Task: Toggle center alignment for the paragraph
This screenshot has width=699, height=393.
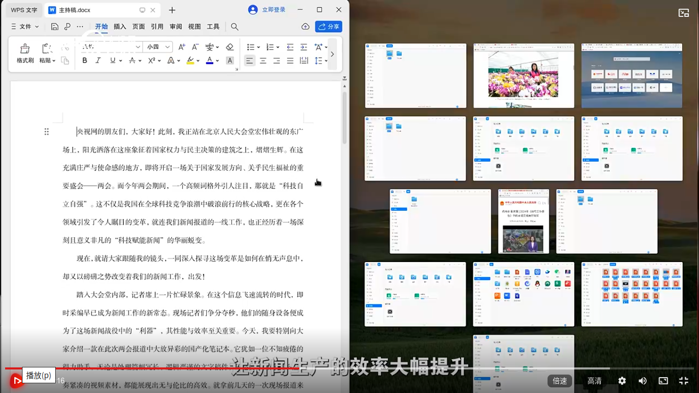Action: [x=263, y=60]
